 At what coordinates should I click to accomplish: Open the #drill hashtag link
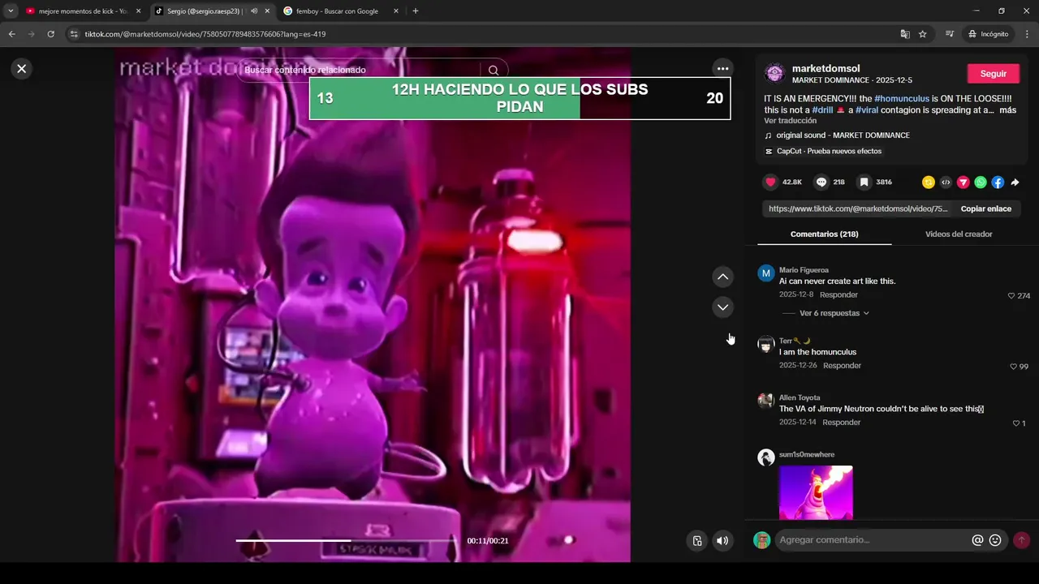pyautogui.click(x=822, y=110)
